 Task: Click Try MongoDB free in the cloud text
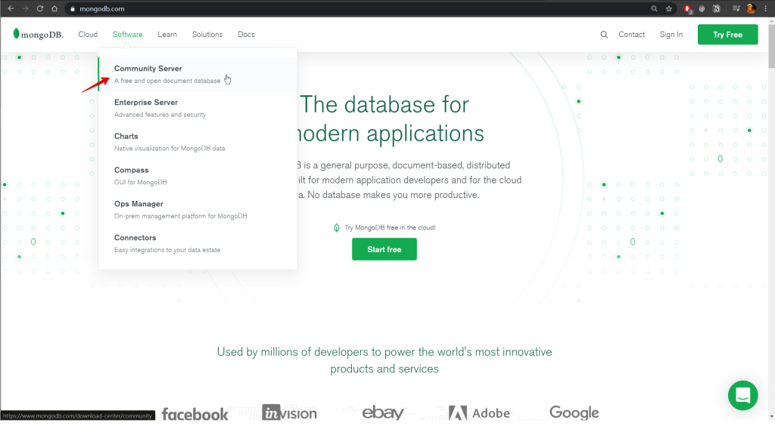tap(390, 228)
